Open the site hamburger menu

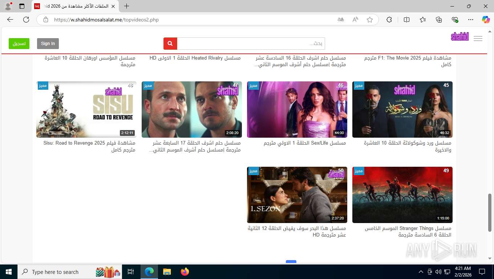click(x=478, y=39)
